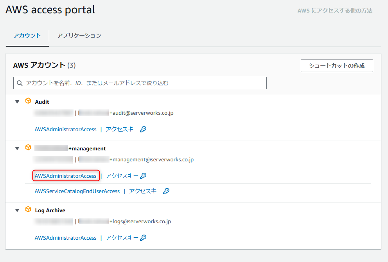This screenshot has height=262, width=388.
Task: Open AWSAdministratorAccess for Log Archive account
Action: coord(66,238)
